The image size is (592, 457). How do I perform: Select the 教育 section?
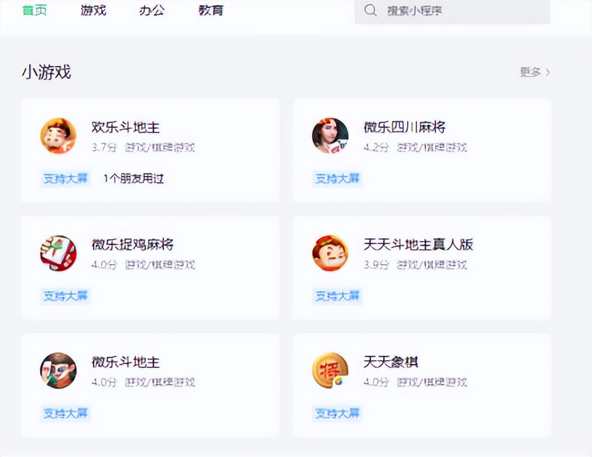coord(210,10)
